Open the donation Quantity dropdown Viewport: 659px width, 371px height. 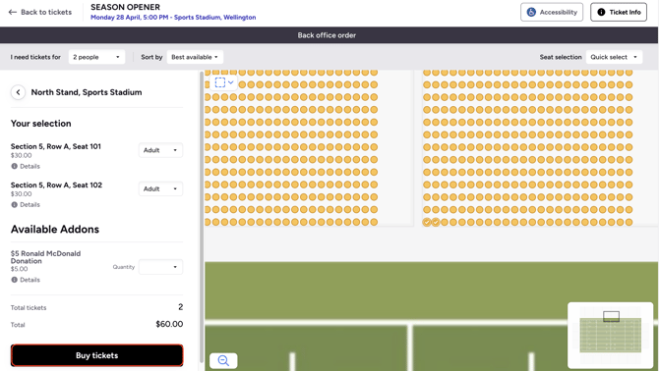point(160,267)
